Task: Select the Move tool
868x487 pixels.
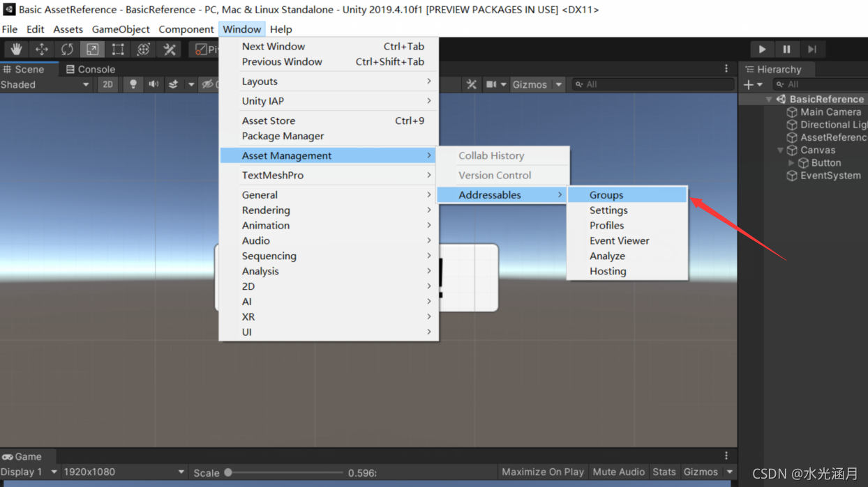Action: click(x=42, y=49)
